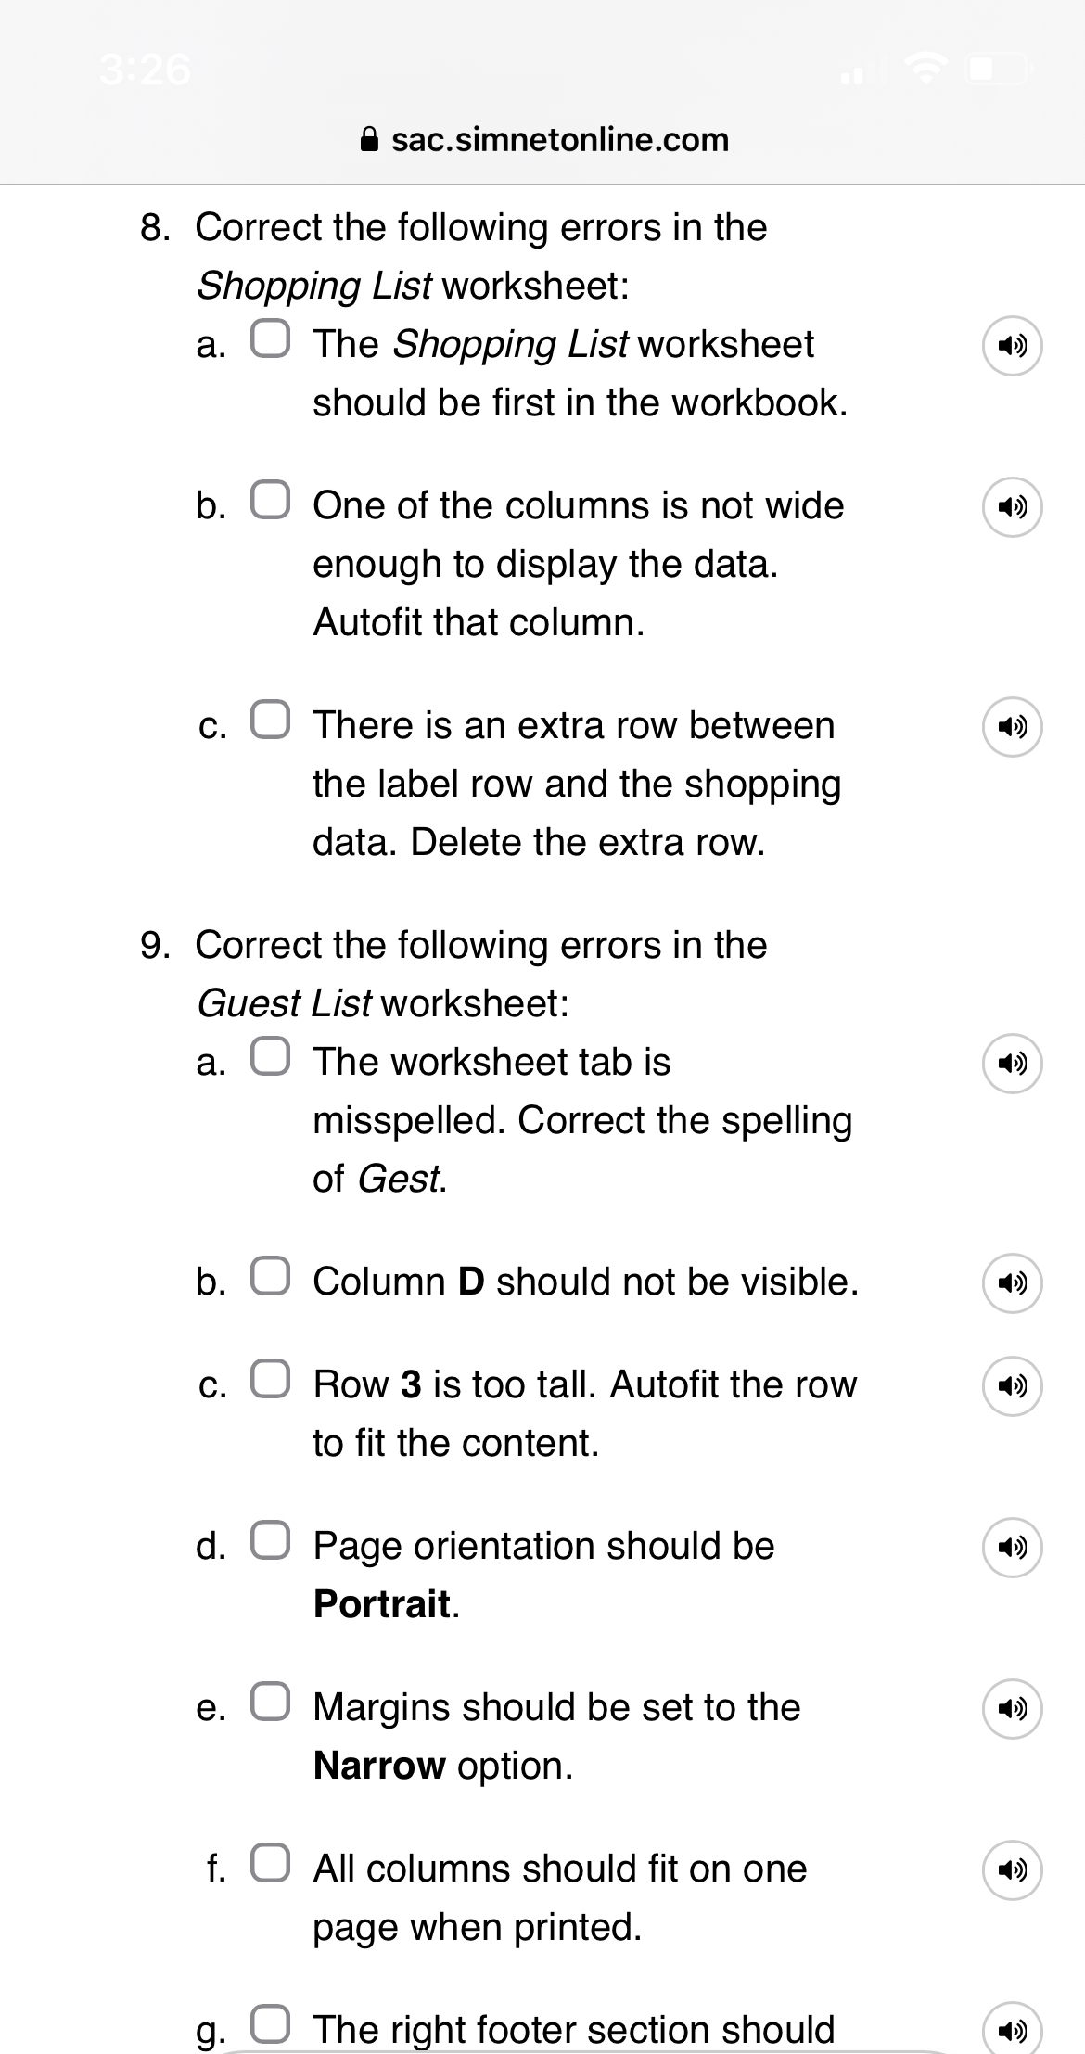Play audio for extra row deletion task 8c
The height and width of the screenshot is (2054, 1085).
click(x=1012, y=728)
